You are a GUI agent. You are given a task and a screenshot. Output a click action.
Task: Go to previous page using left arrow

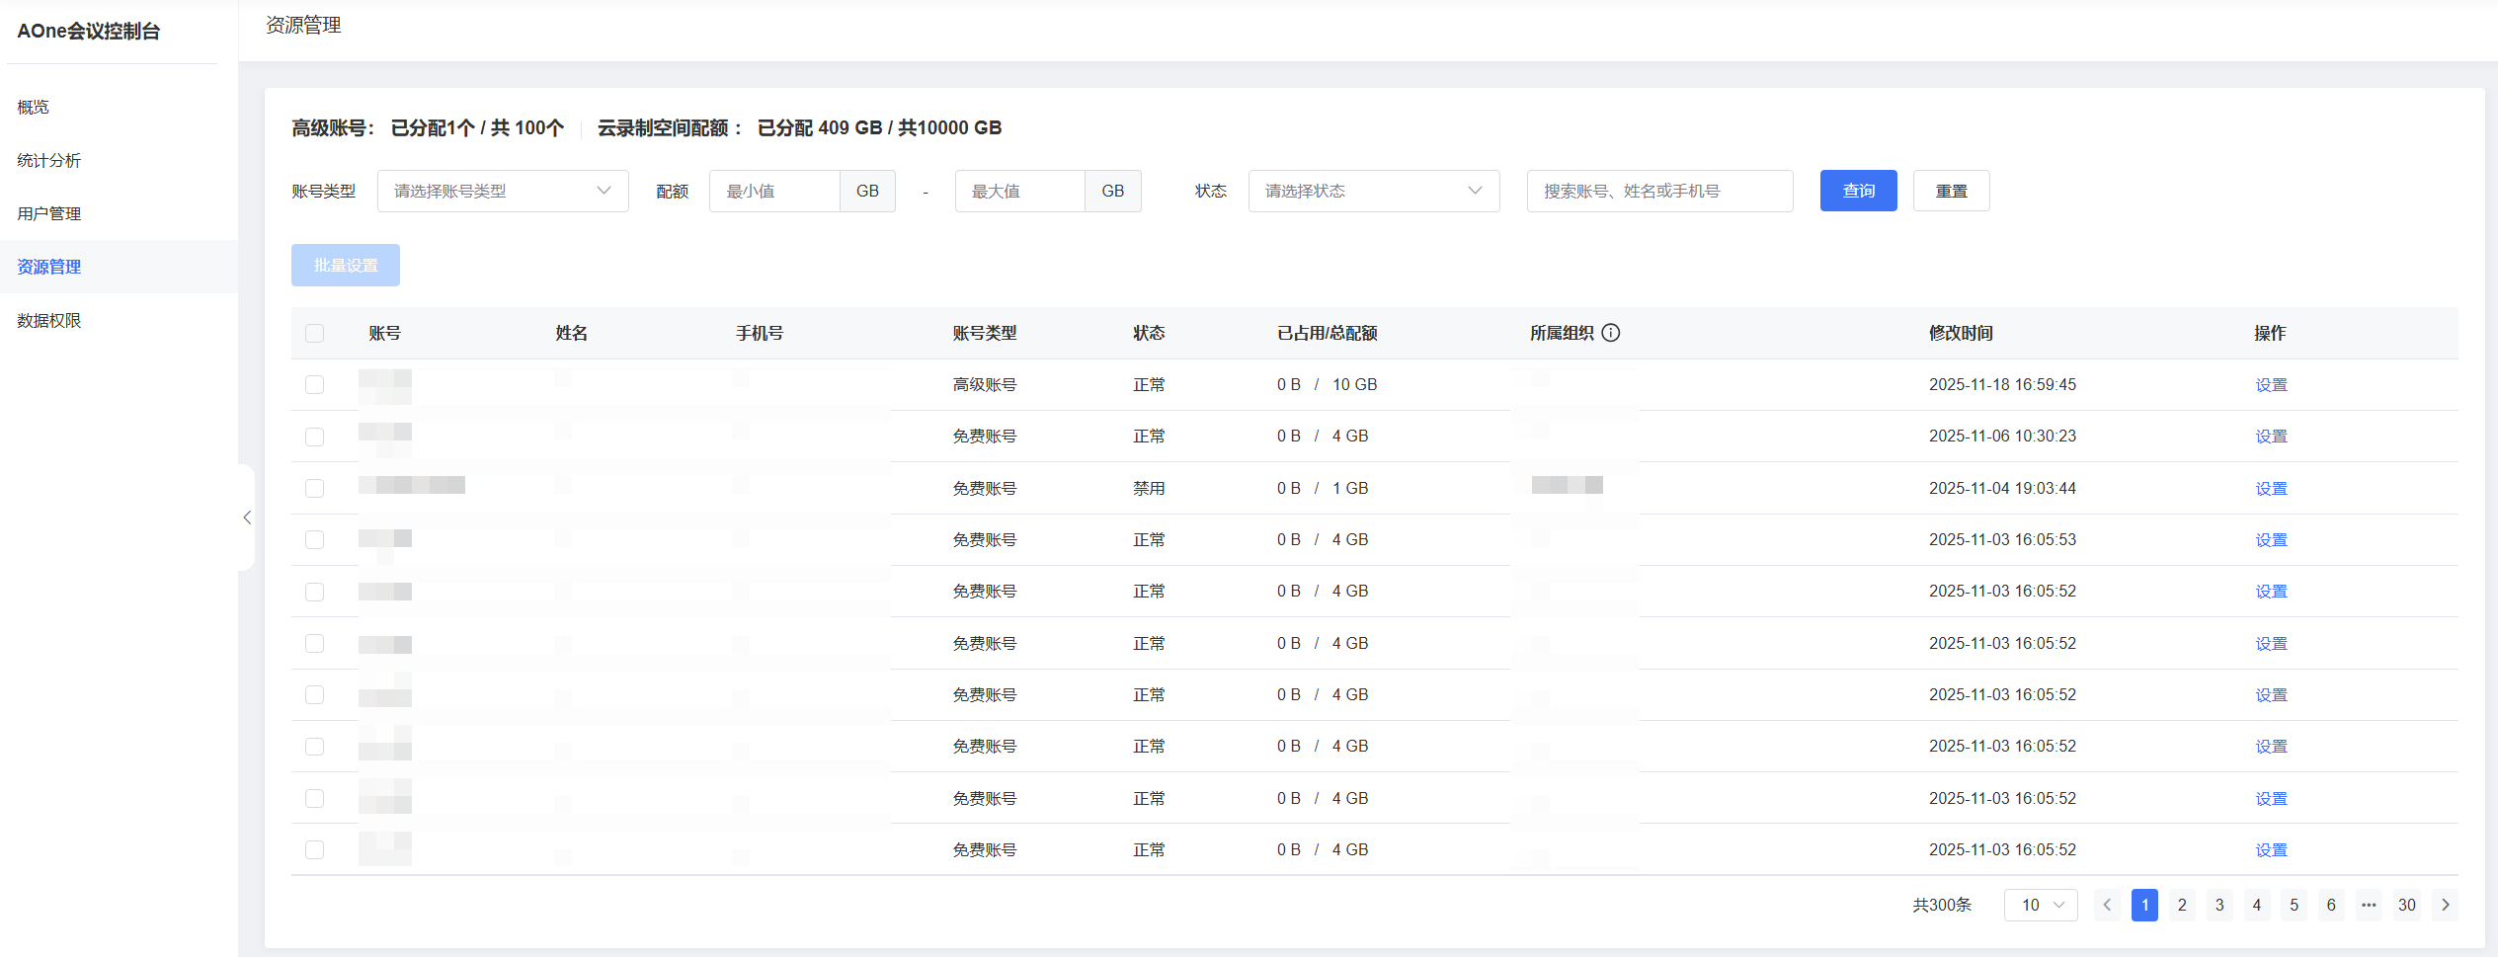pyautogui.click(x=2107, y=905)
